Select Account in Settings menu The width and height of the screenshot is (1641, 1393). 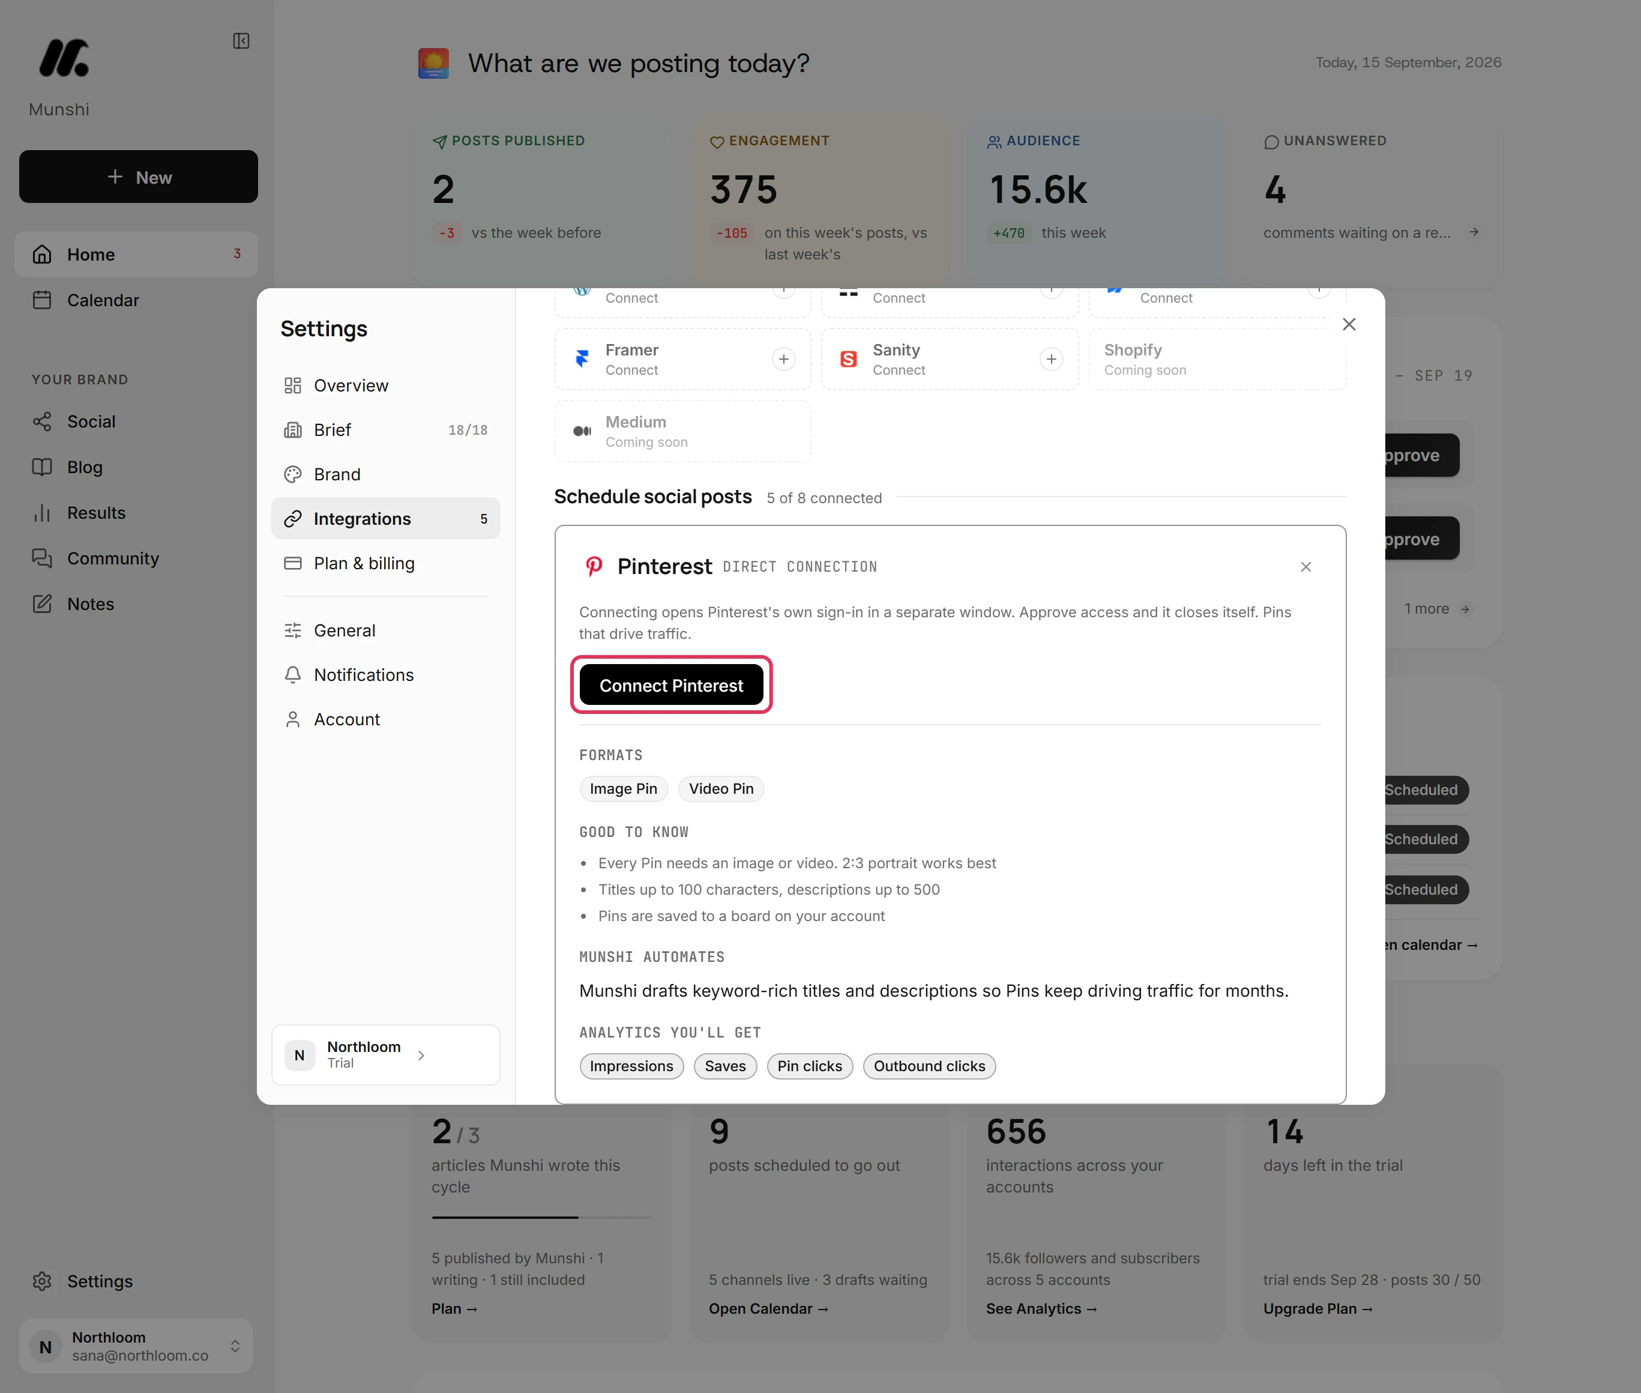pos(385,719)
